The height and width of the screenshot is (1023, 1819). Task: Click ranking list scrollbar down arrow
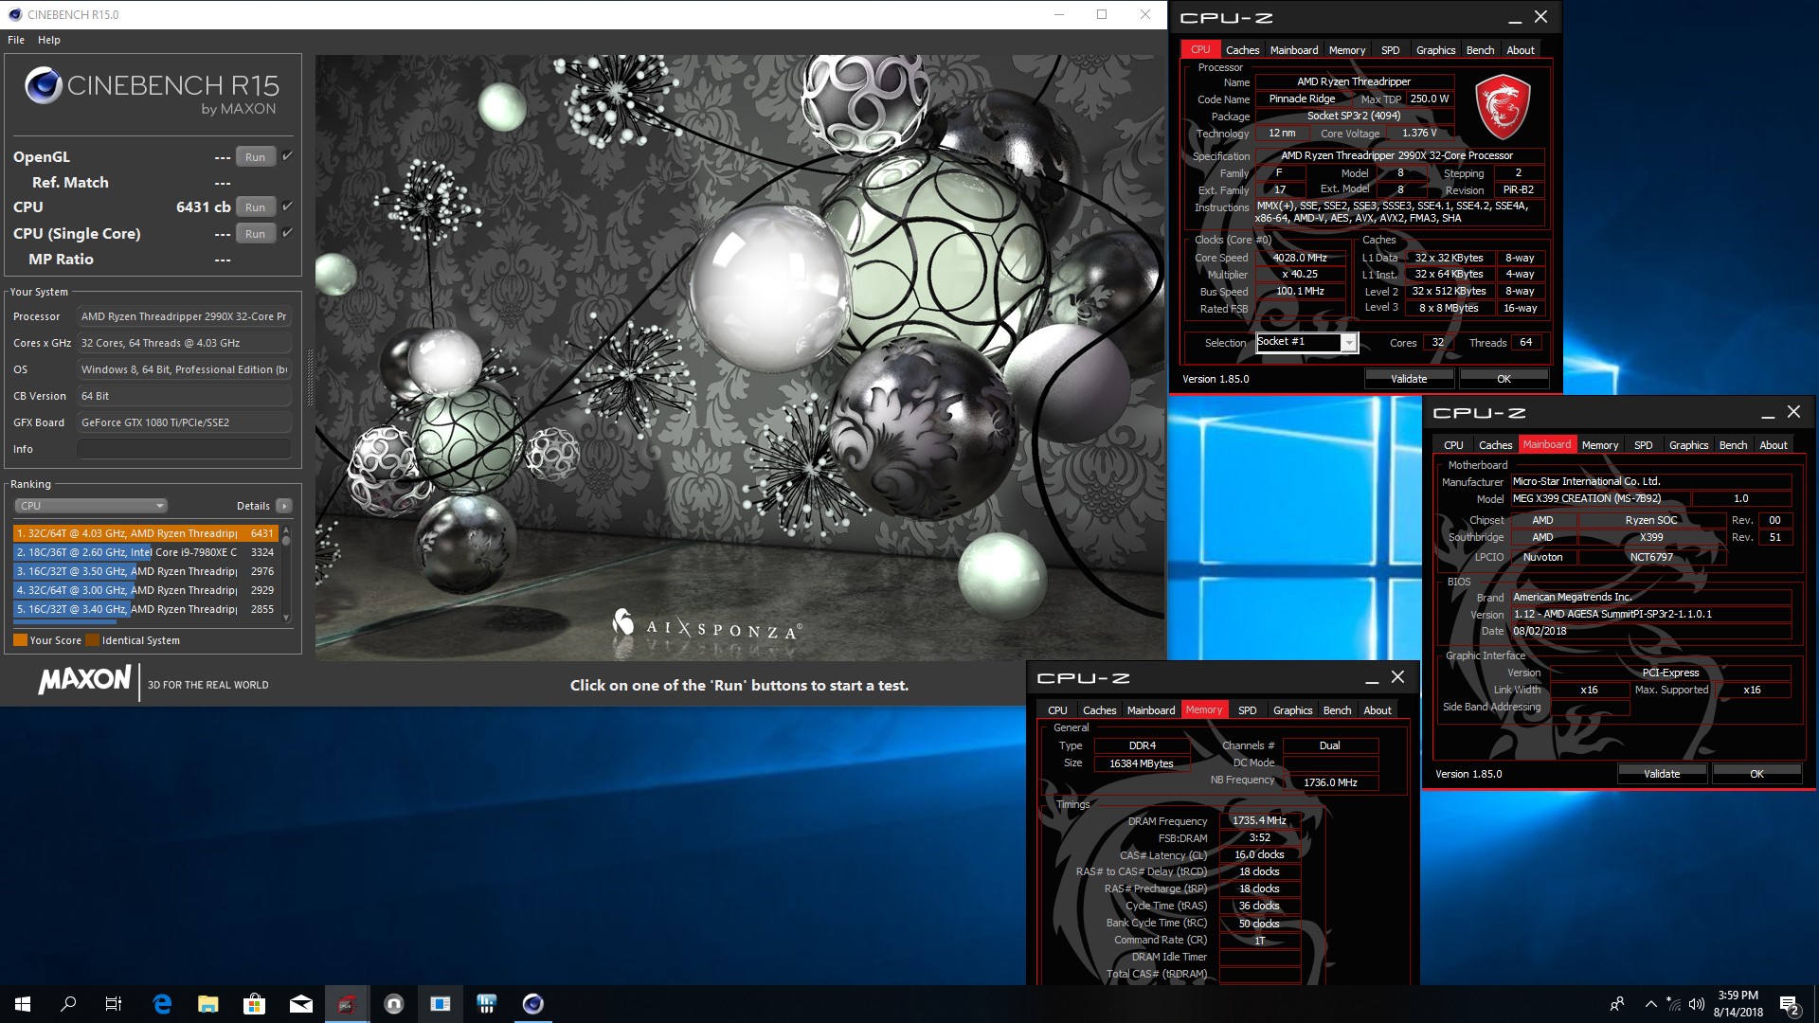coord(286,618)
